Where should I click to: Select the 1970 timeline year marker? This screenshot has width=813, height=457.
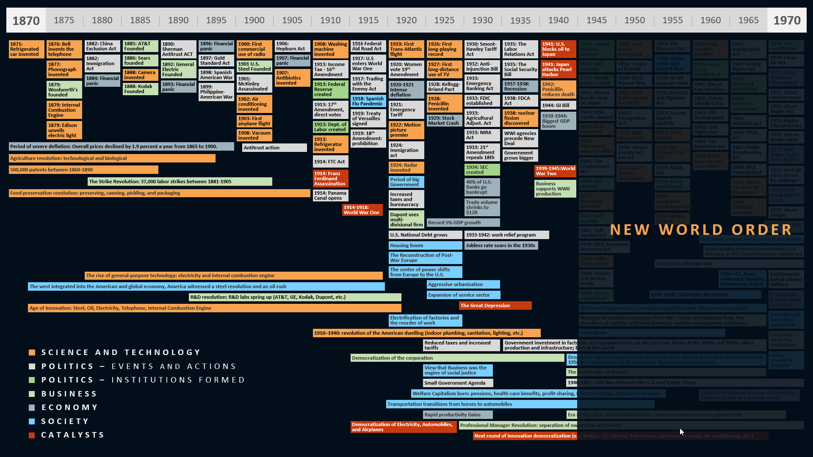787,20
